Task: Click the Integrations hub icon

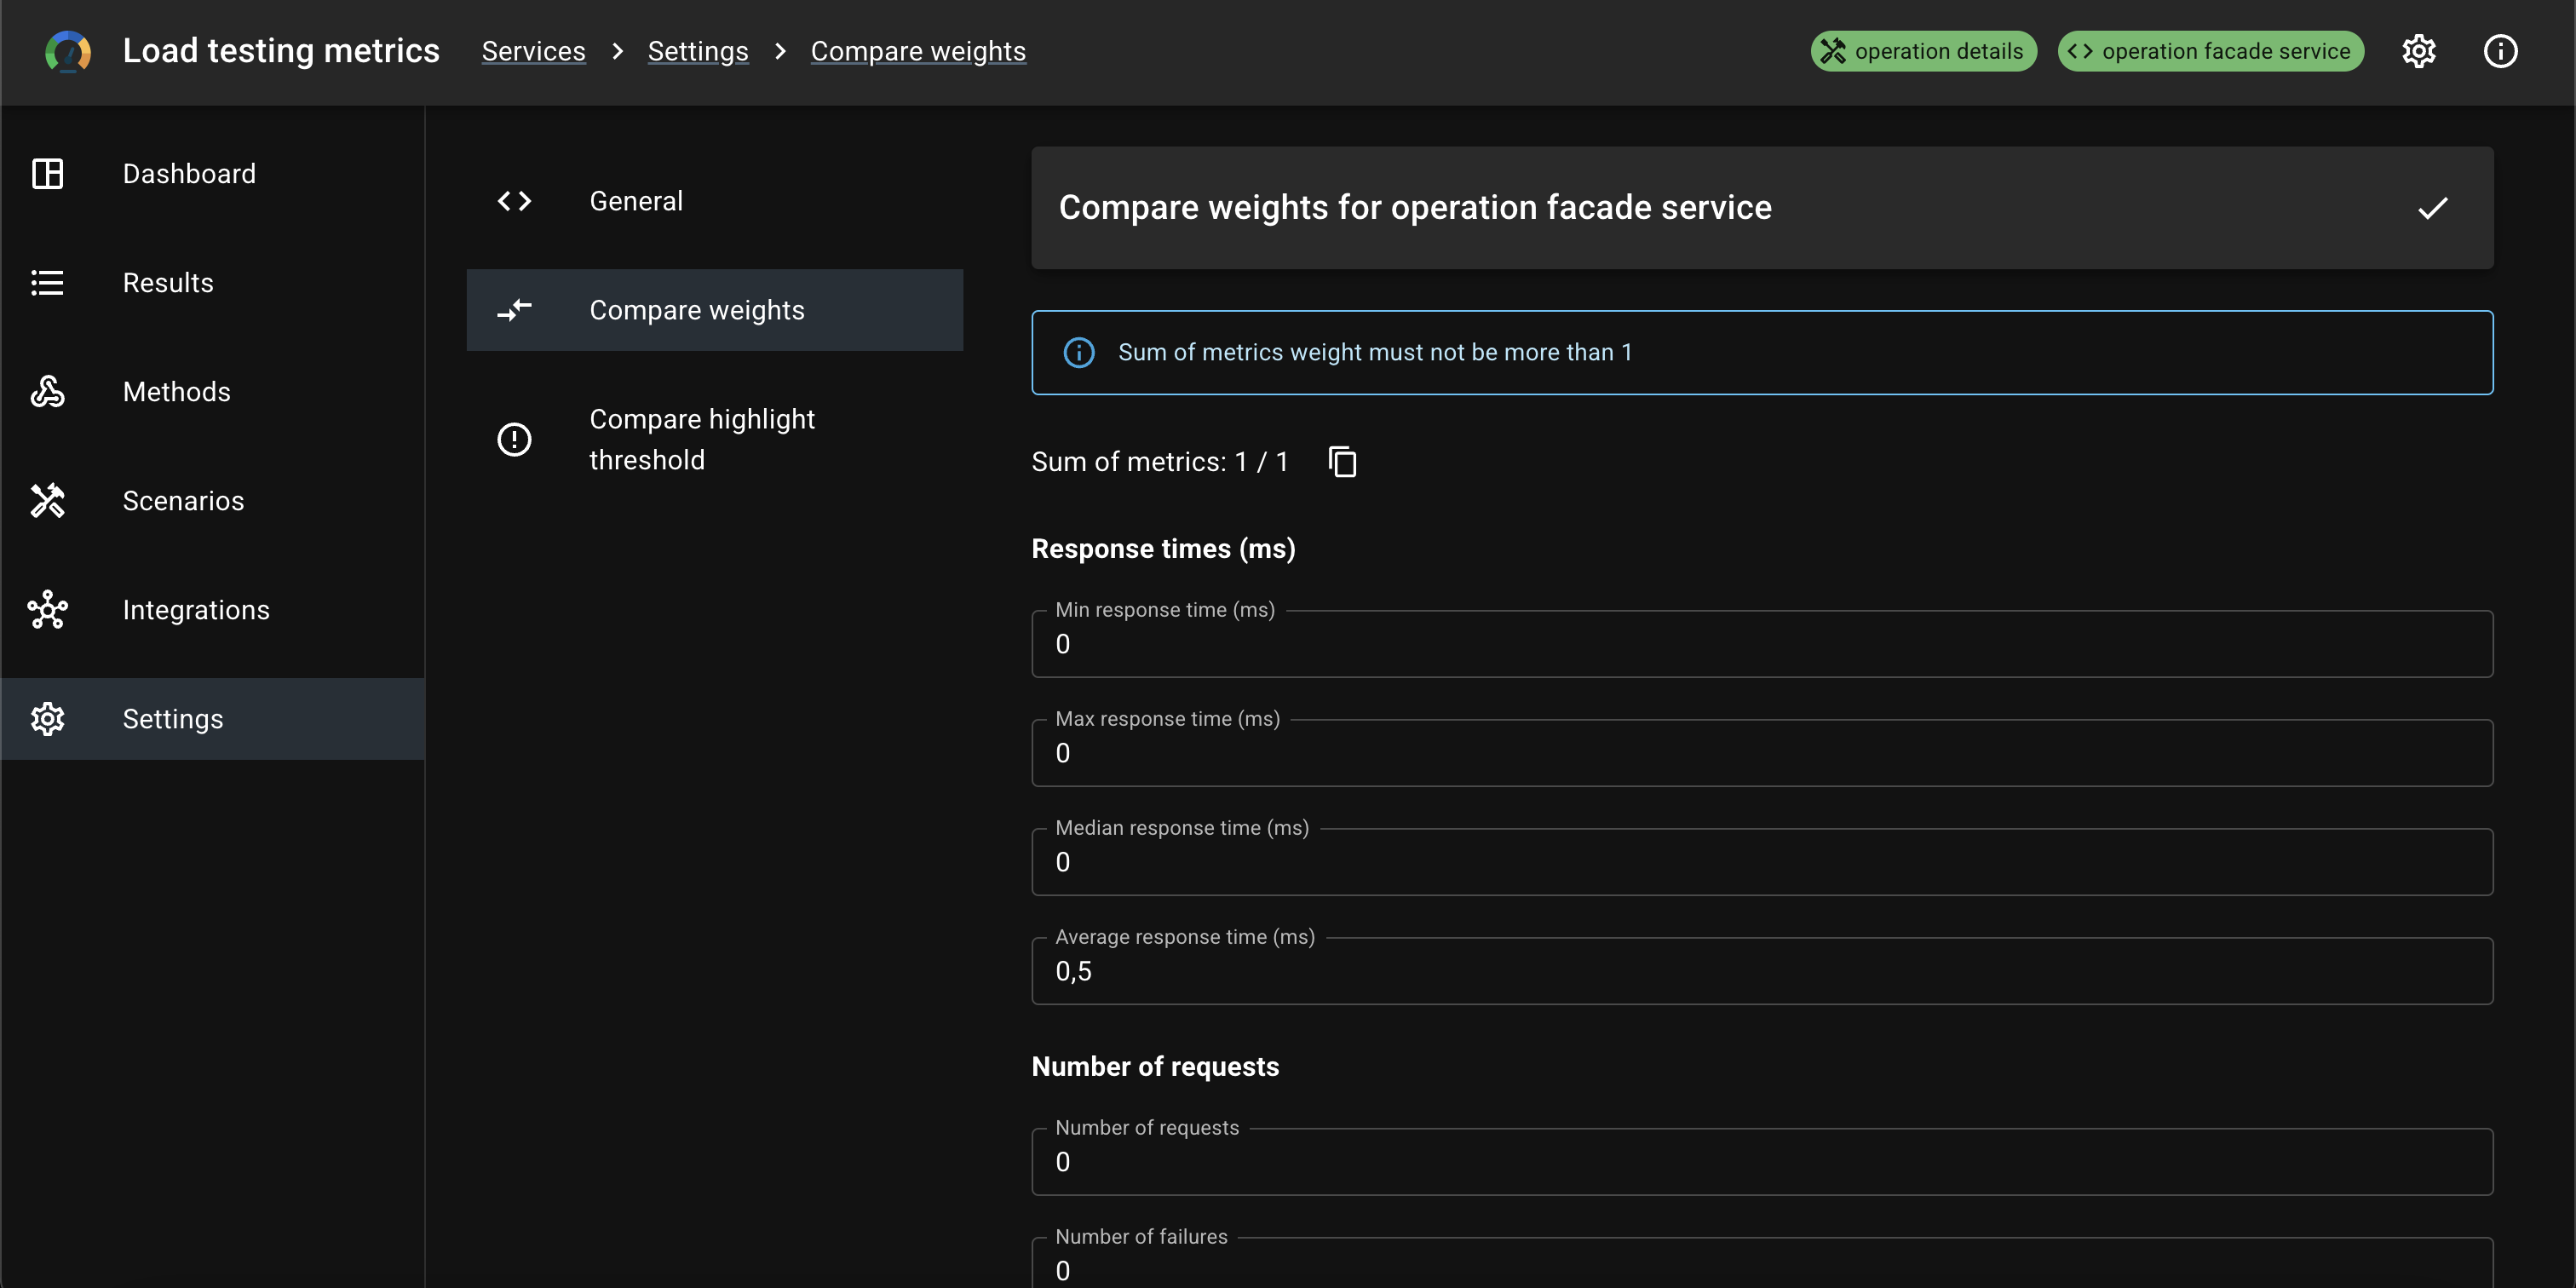Action: click(47, 609)
